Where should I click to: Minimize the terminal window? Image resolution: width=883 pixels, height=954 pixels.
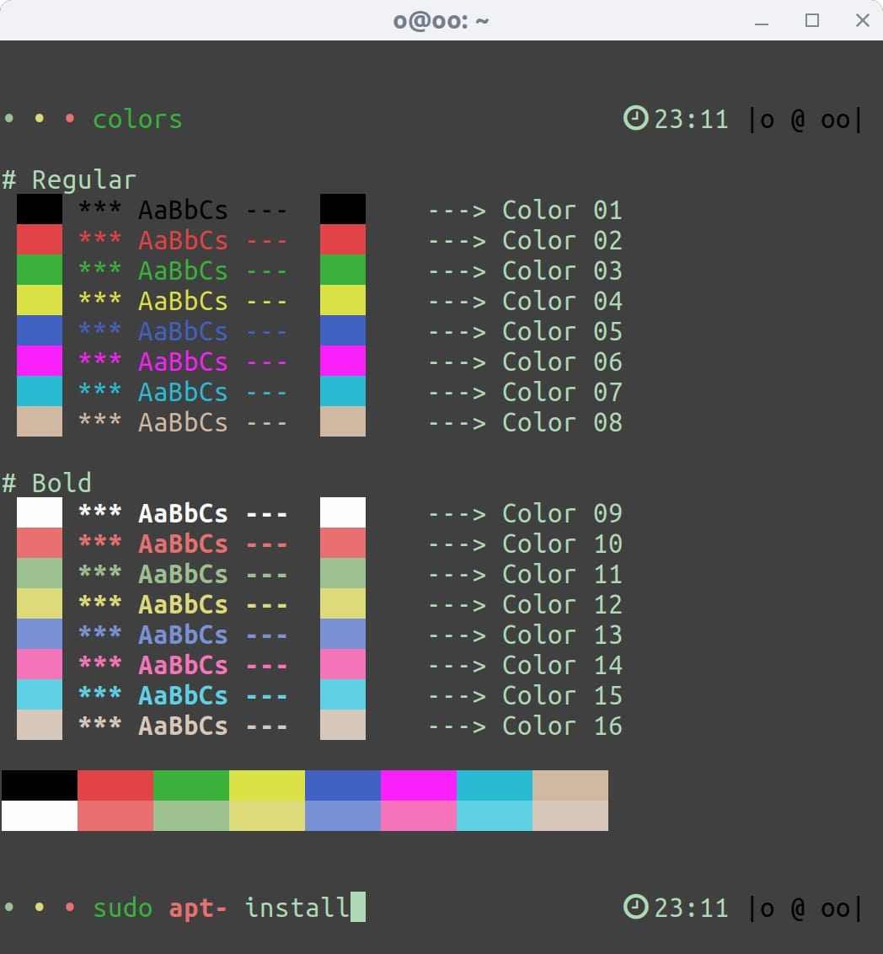coord(762,21)
